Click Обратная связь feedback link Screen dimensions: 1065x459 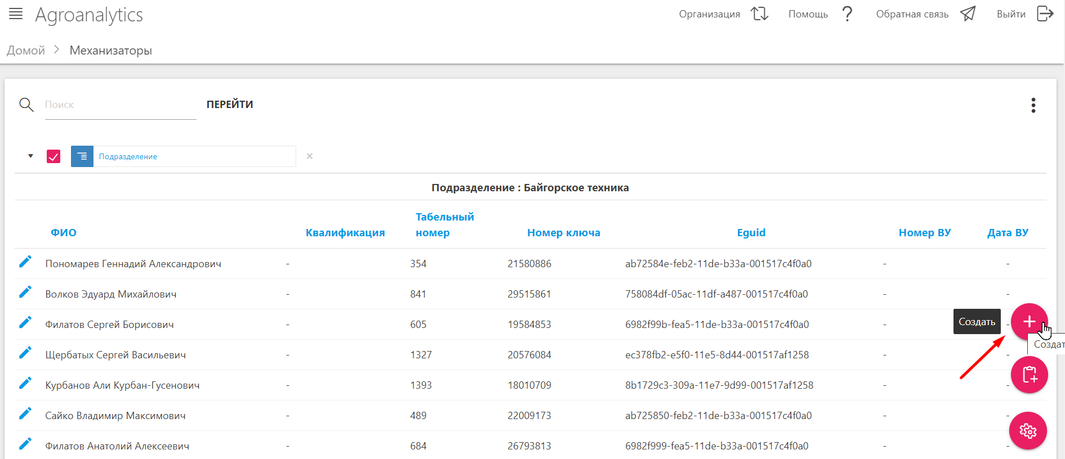click(x=925, y=14)
